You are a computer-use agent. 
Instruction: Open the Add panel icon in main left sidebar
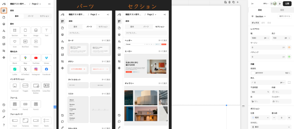point(4,11)
